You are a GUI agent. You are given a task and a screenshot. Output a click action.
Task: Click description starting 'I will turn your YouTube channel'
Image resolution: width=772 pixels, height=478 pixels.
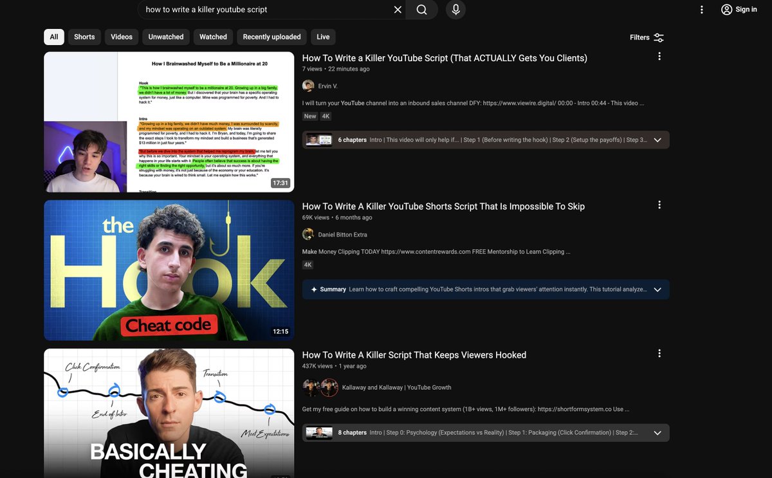(473, 103)
